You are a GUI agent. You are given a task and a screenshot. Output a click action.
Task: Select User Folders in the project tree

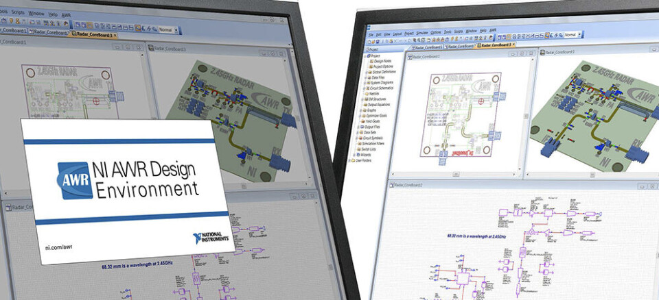(x=362, y=160)
